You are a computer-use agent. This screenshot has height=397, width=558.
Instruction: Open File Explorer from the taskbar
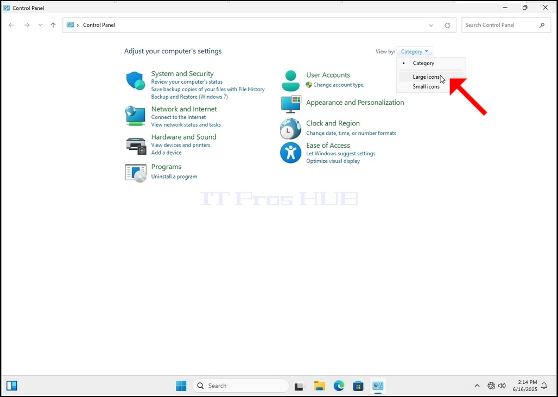pyautogui.click(x=319, y=386)
